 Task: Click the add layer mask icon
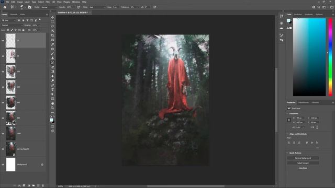[x=24, y=186]
